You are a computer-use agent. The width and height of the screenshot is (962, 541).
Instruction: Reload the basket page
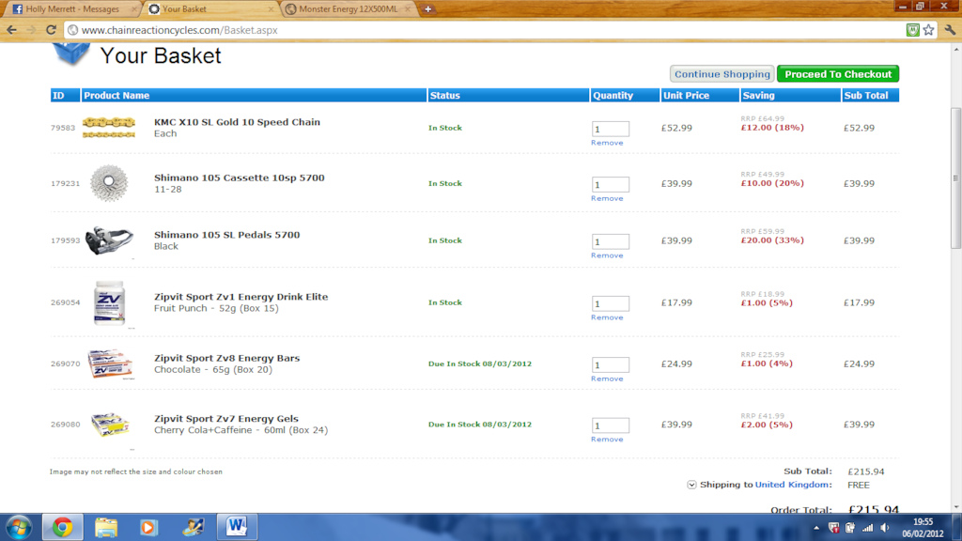[x=51, y=30]
